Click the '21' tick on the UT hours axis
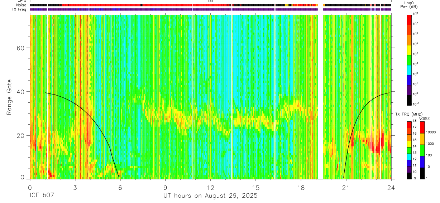This screenshot has width=440, height=203. pyautogui.click(x=346, y=187)
